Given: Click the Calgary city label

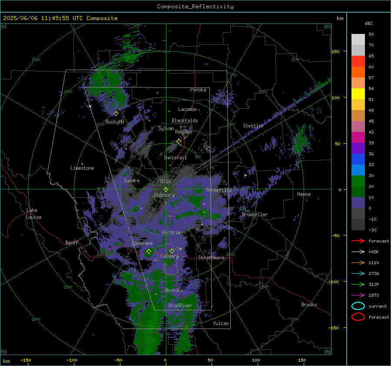Looking at the screenshot, I should click(x=169, y=256).
